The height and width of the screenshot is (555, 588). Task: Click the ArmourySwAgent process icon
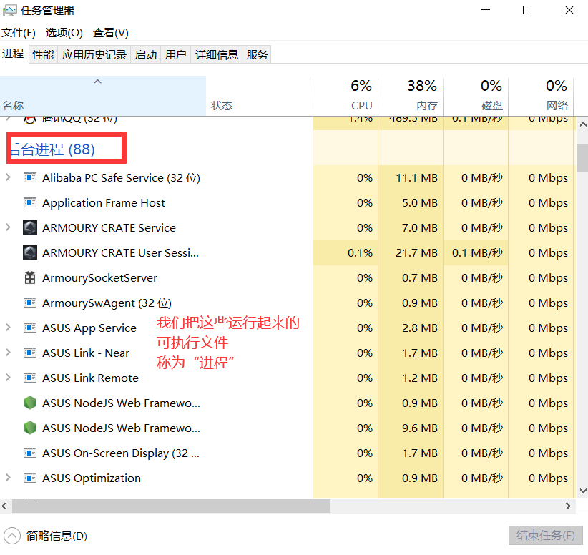tap(30, 303)
